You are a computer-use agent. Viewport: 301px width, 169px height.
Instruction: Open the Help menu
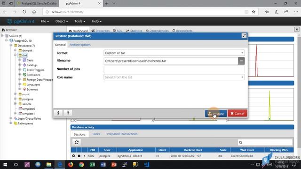coord(96,21)
